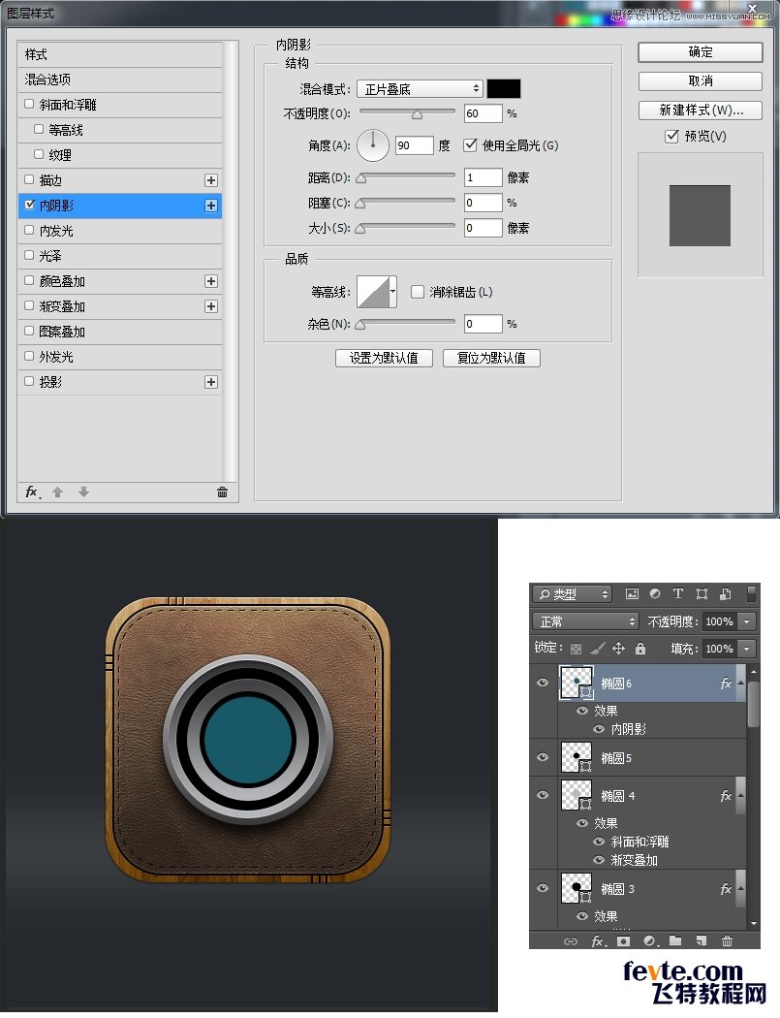Collapse effects of layer 椭圆 6
This screenshot has width=780, height=1018.
pos(740,684)
